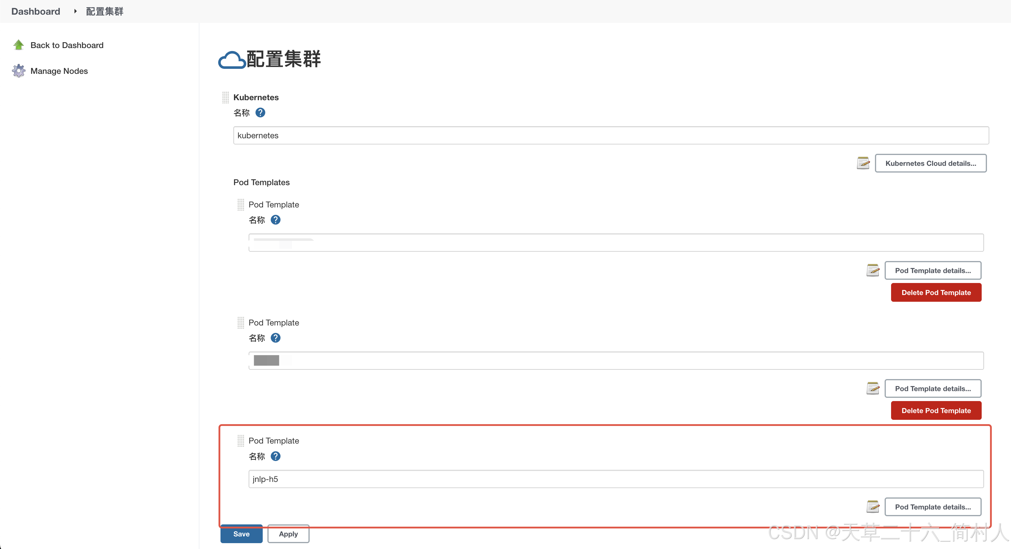
Task: Focus the first Pod Template name field
Action: coord(616,242)
